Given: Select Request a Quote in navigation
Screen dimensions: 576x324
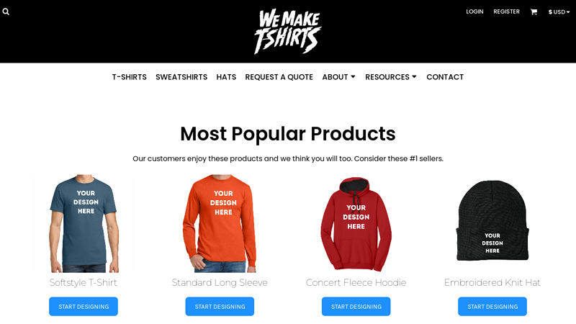Looking at the screenshot, I should pos(279,77).
